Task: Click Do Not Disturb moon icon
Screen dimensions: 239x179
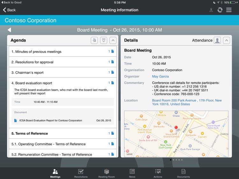Action: 214,3
